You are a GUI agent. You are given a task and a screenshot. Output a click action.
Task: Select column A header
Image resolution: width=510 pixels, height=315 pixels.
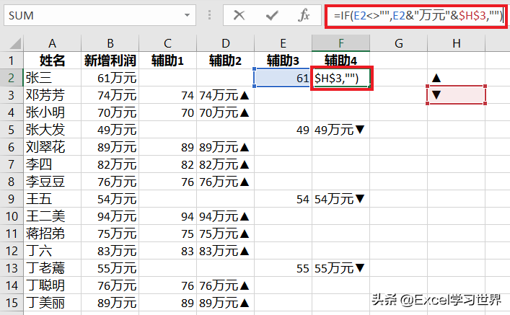click(x=52, y=43)
